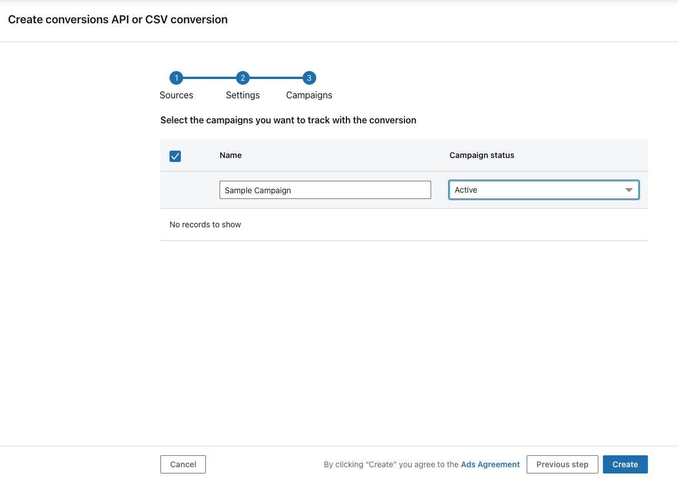Open the Campaign status Active dropdown

point(544,190)
